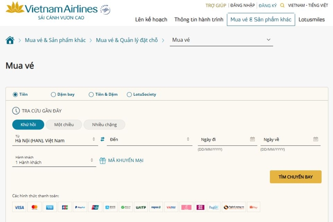333x222 pixels.
Task: Click the PayPal payment icon
Action: 80,207
